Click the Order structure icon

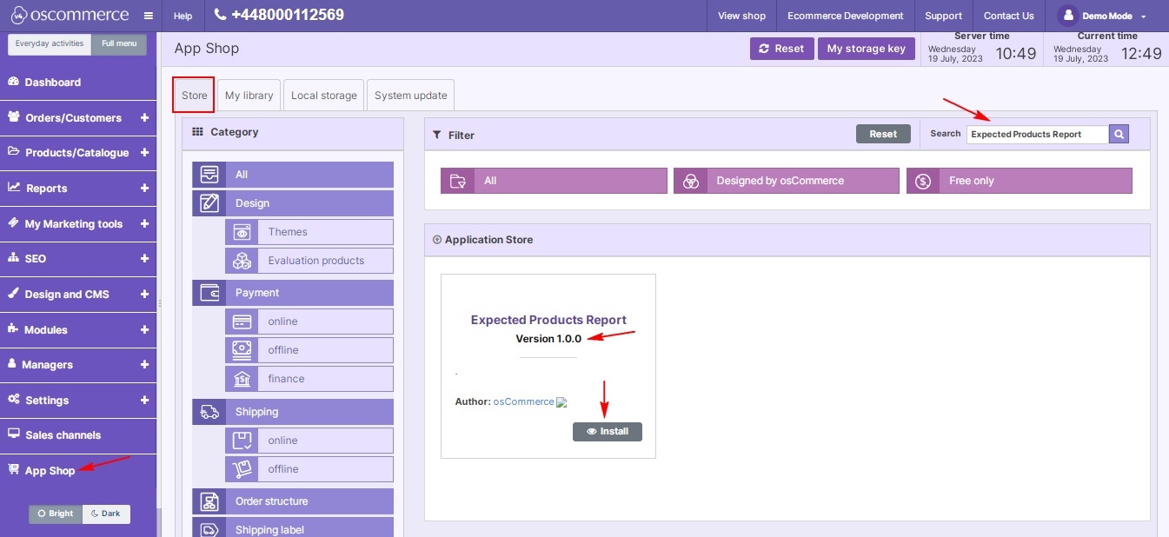point(209,501)
